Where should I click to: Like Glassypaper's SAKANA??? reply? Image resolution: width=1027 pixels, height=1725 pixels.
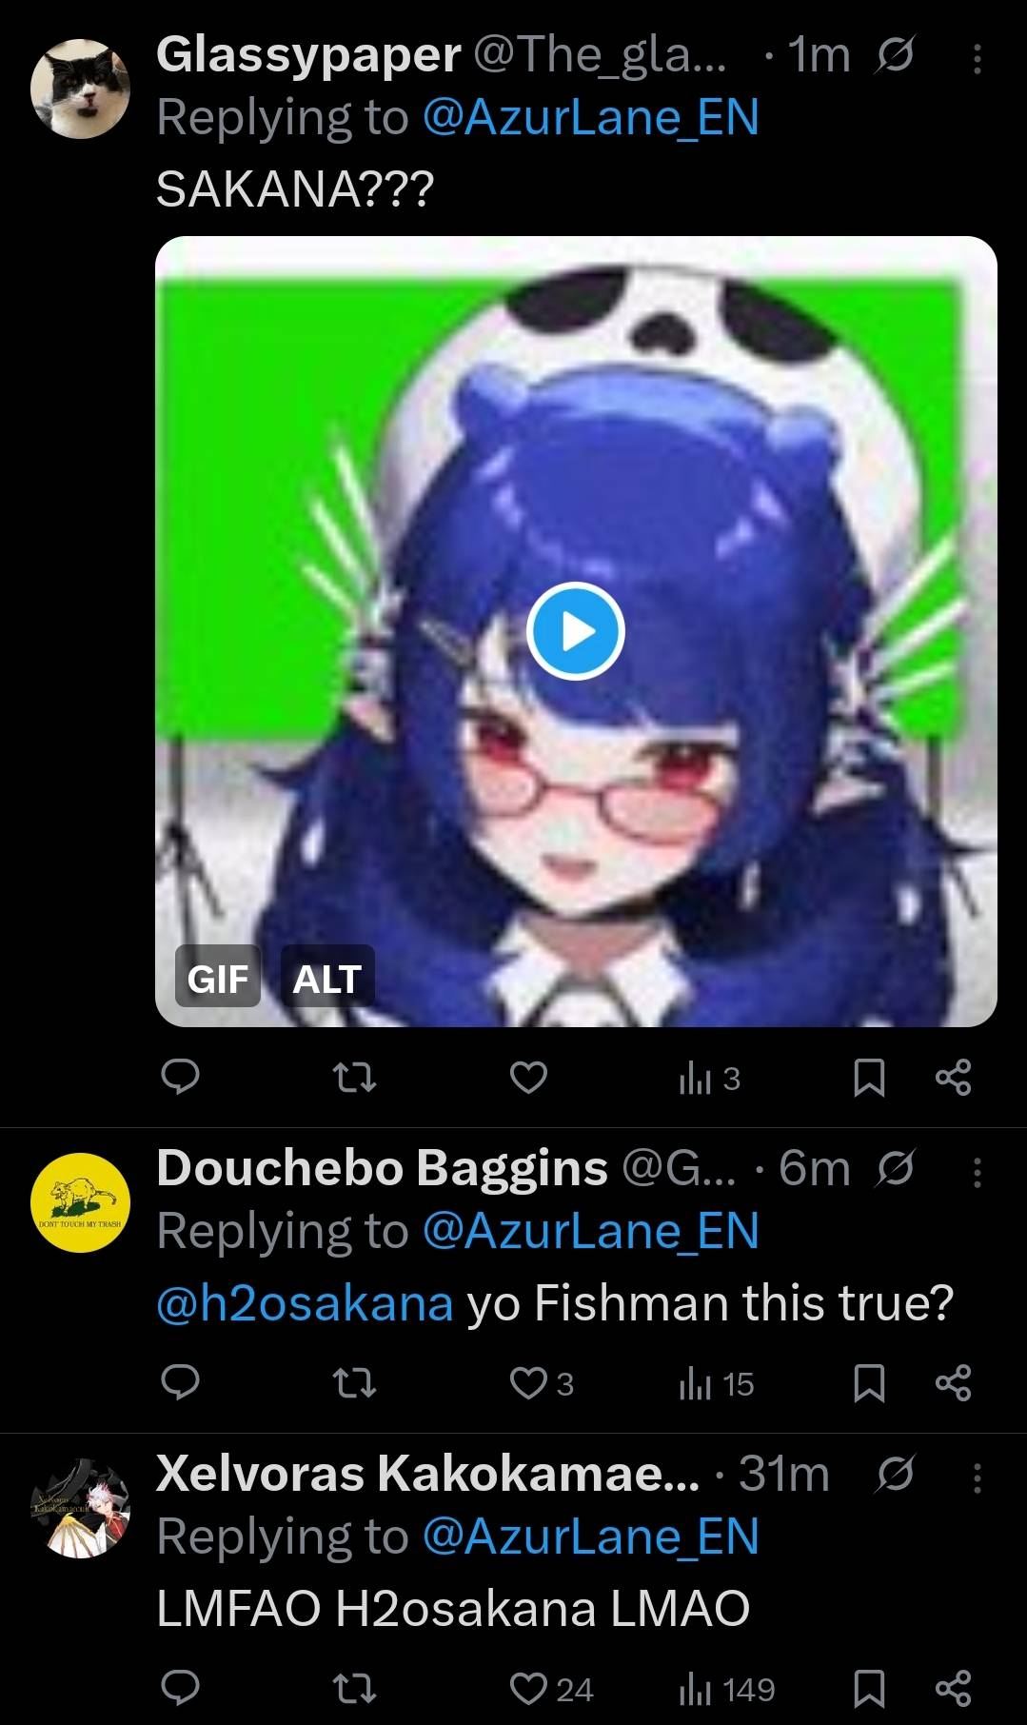point(528,1079)
